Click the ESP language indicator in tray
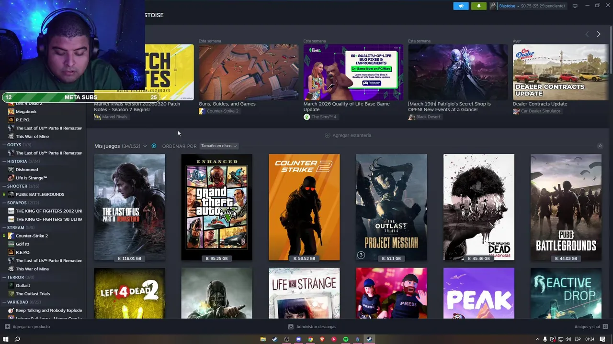The width and height of the screenshot is (613, 344). click(x=578, y=339)
